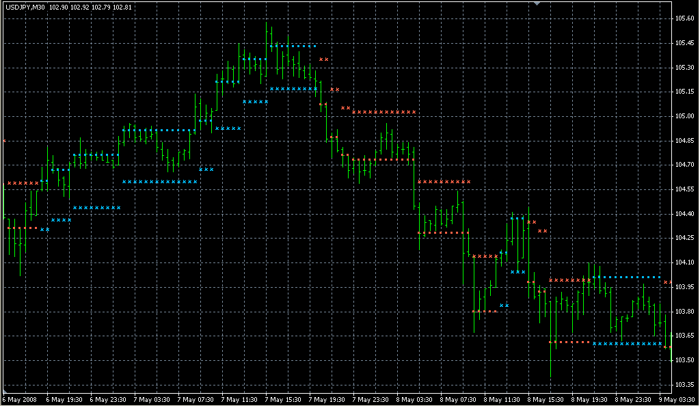Click the gray chart shift triangle marker
The width and height of the screenshot is (700, 406).
[537, 3]
